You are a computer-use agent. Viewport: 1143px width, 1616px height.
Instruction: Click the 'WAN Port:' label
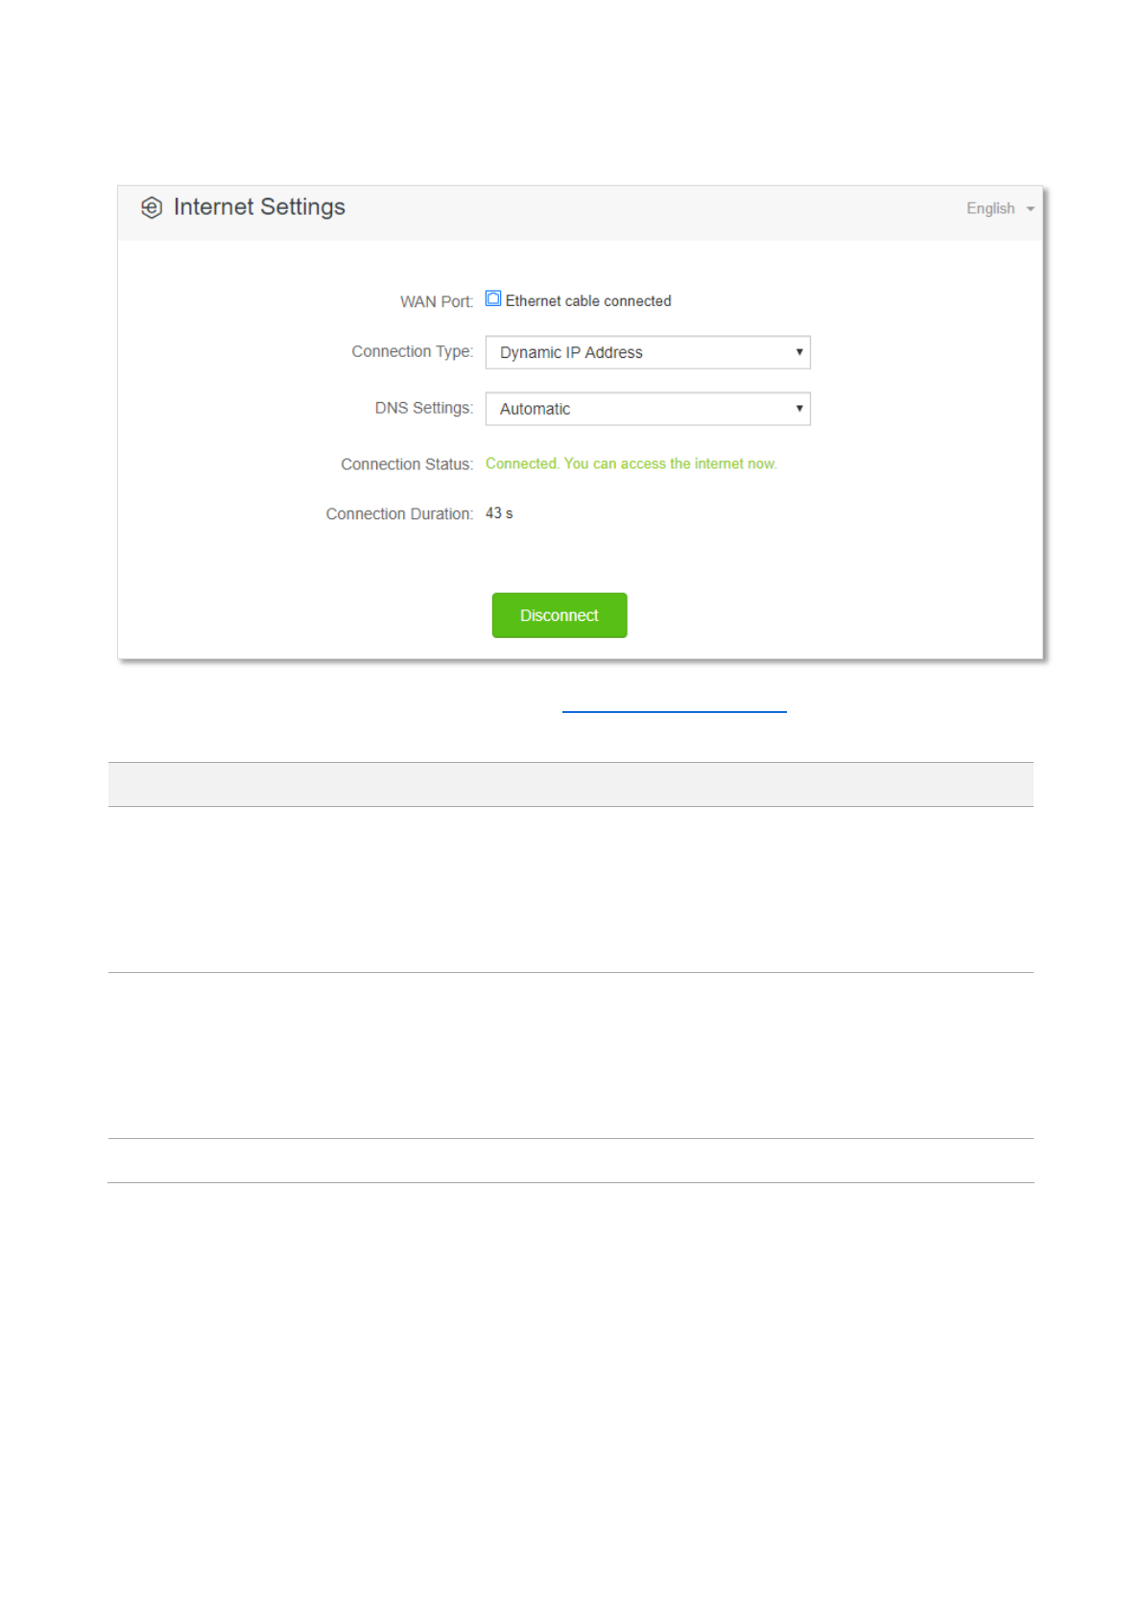[x=437, y=301]
